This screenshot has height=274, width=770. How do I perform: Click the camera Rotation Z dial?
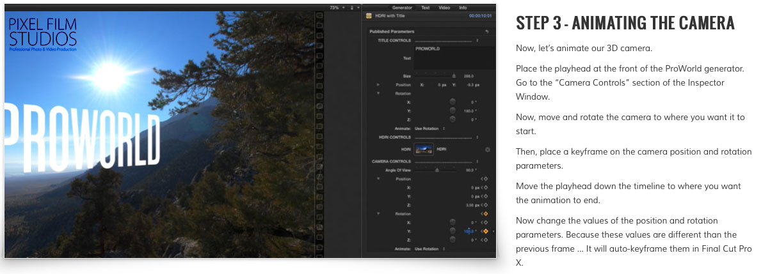(x=453, y=240)
